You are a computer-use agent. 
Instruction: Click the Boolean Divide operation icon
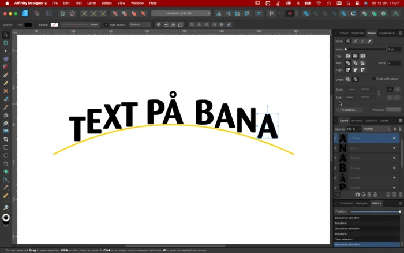[x=343, y=13]
